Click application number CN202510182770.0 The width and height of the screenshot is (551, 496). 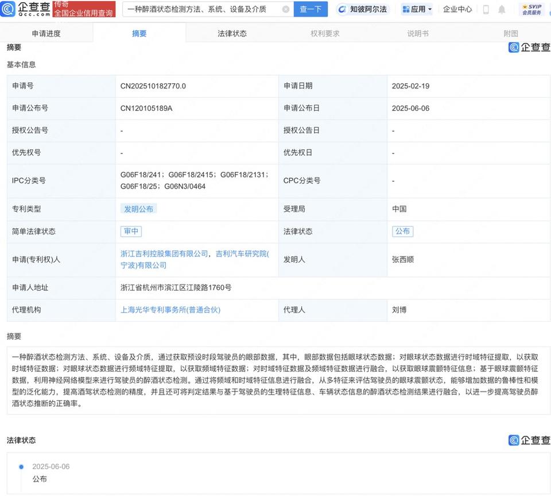tap(153, 86)
